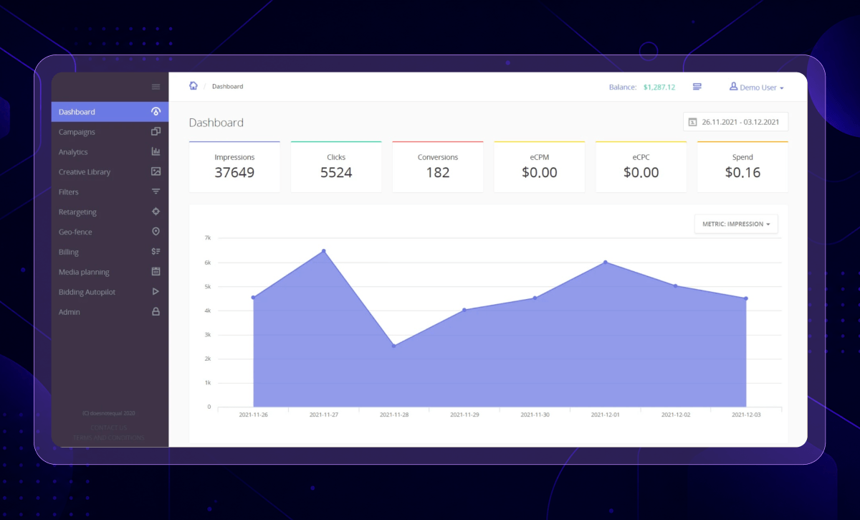Click the Balance: label in header
This screenshot has height=520, width=860.
tap(623, 88)
